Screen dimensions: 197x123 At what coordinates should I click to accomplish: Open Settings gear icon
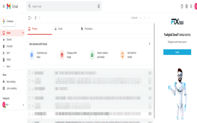(187, 6)
